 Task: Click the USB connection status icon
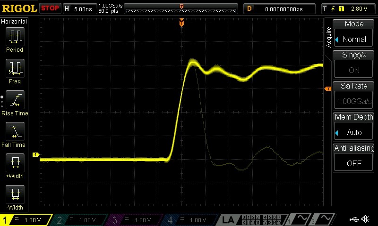pos(354,219)
